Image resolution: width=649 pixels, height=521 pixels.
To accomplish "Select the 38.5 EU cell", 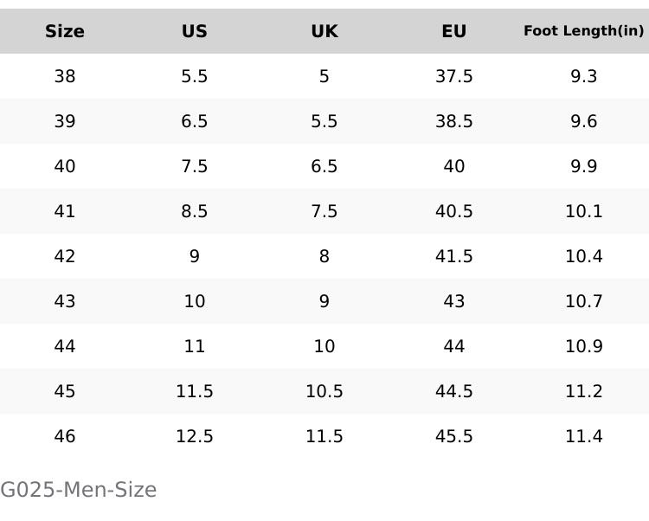I will coord(454,121).
